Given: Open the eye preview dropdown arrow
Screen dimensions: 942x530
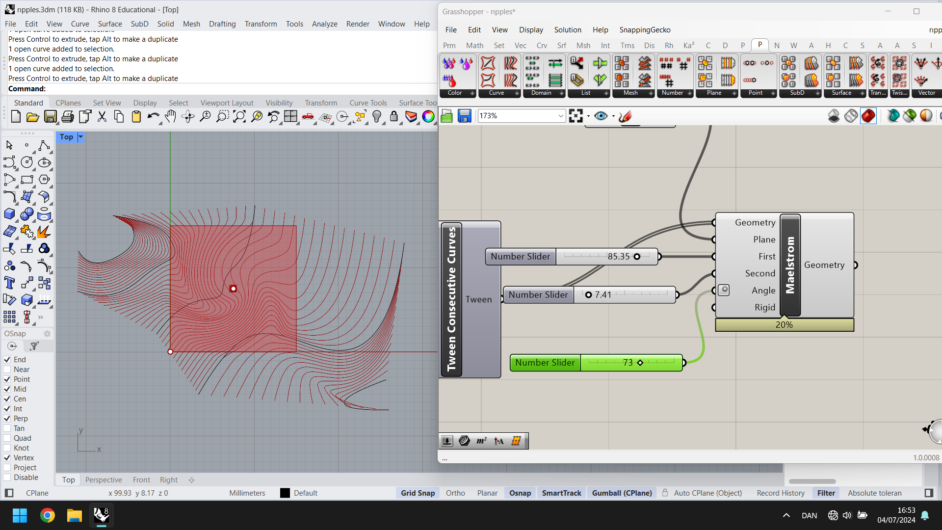Looking at the screenshot, I should [x=613, y=116].
